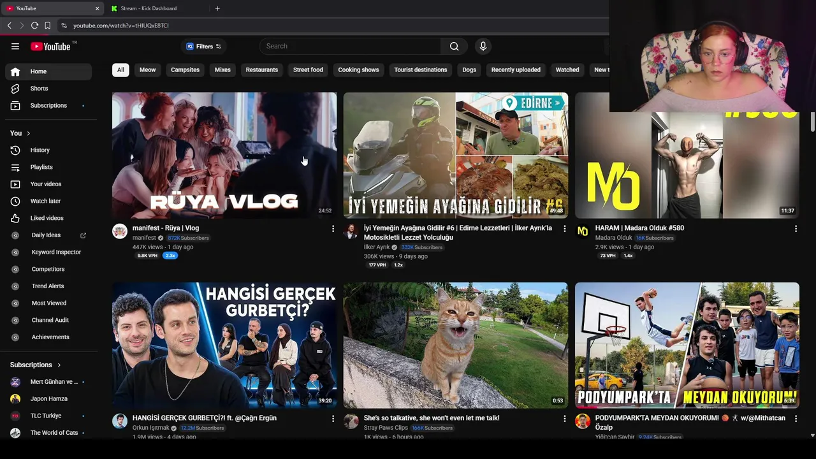
Task: Expand the Subscriptions section chevron
Action: click(59, 365)
